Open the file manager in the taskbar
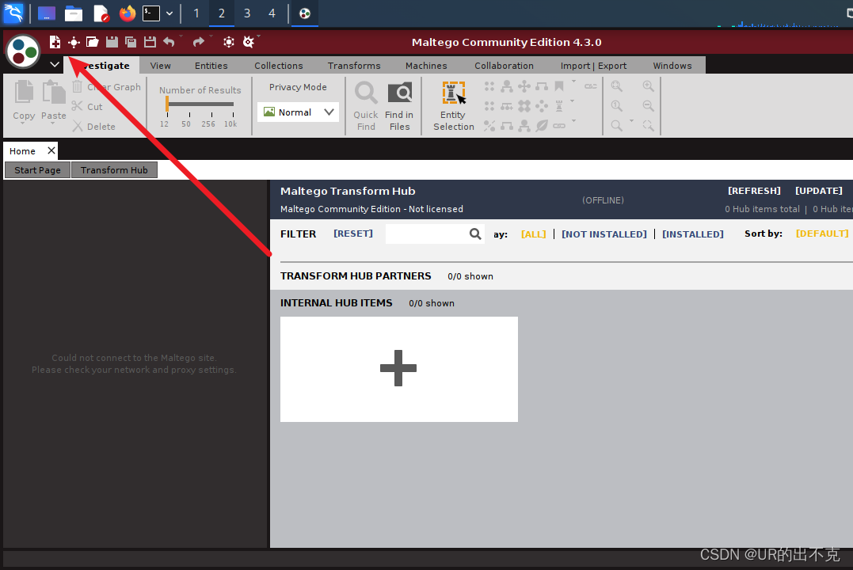853x570 pixels. pos(74,13)
